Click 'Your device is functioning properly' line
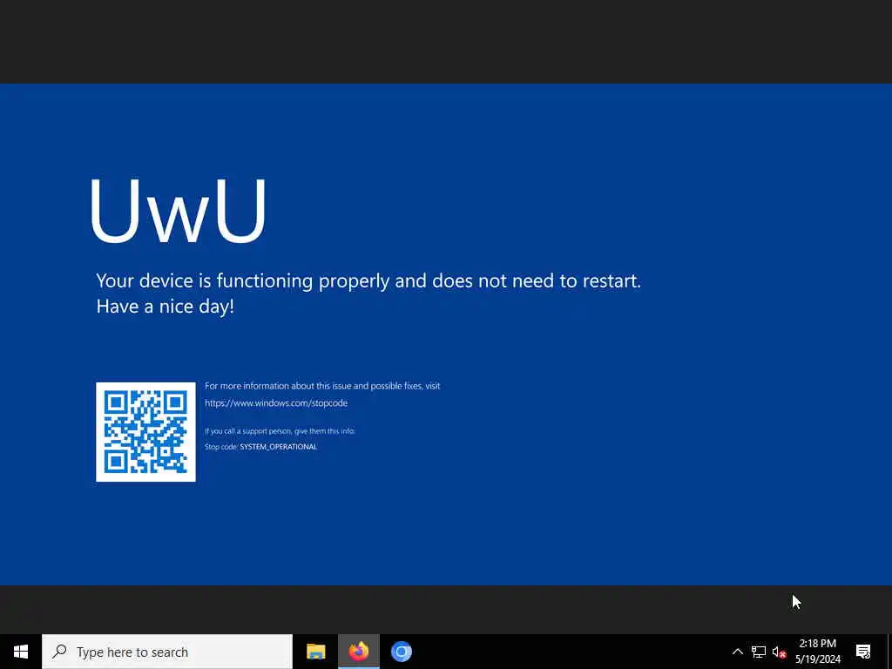The width and height of the screenshot is (892, 669). [x=368, y=280]
